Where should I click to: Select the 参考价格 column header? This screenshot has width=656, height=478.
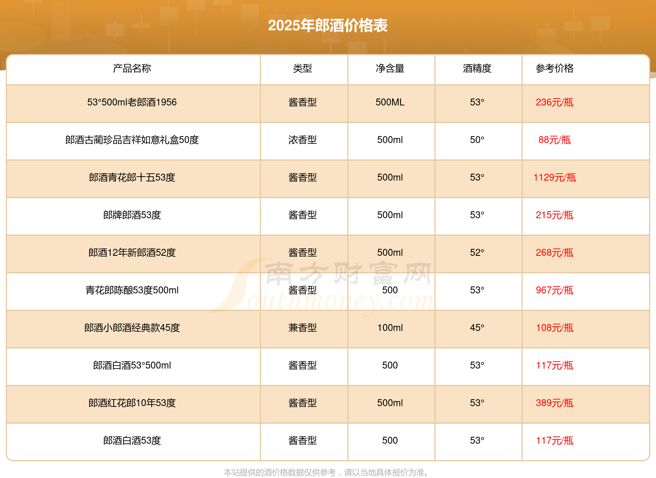[x=555, y=68]
